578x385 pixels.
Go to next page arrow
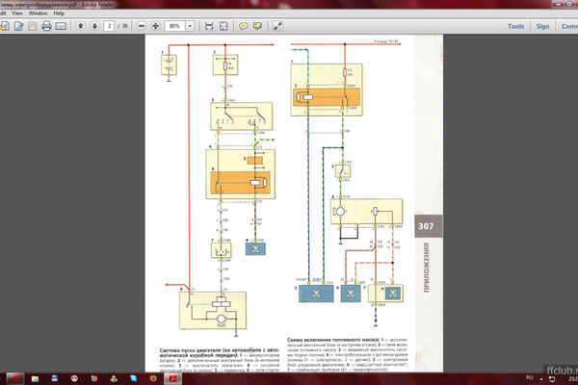point(94,26)
